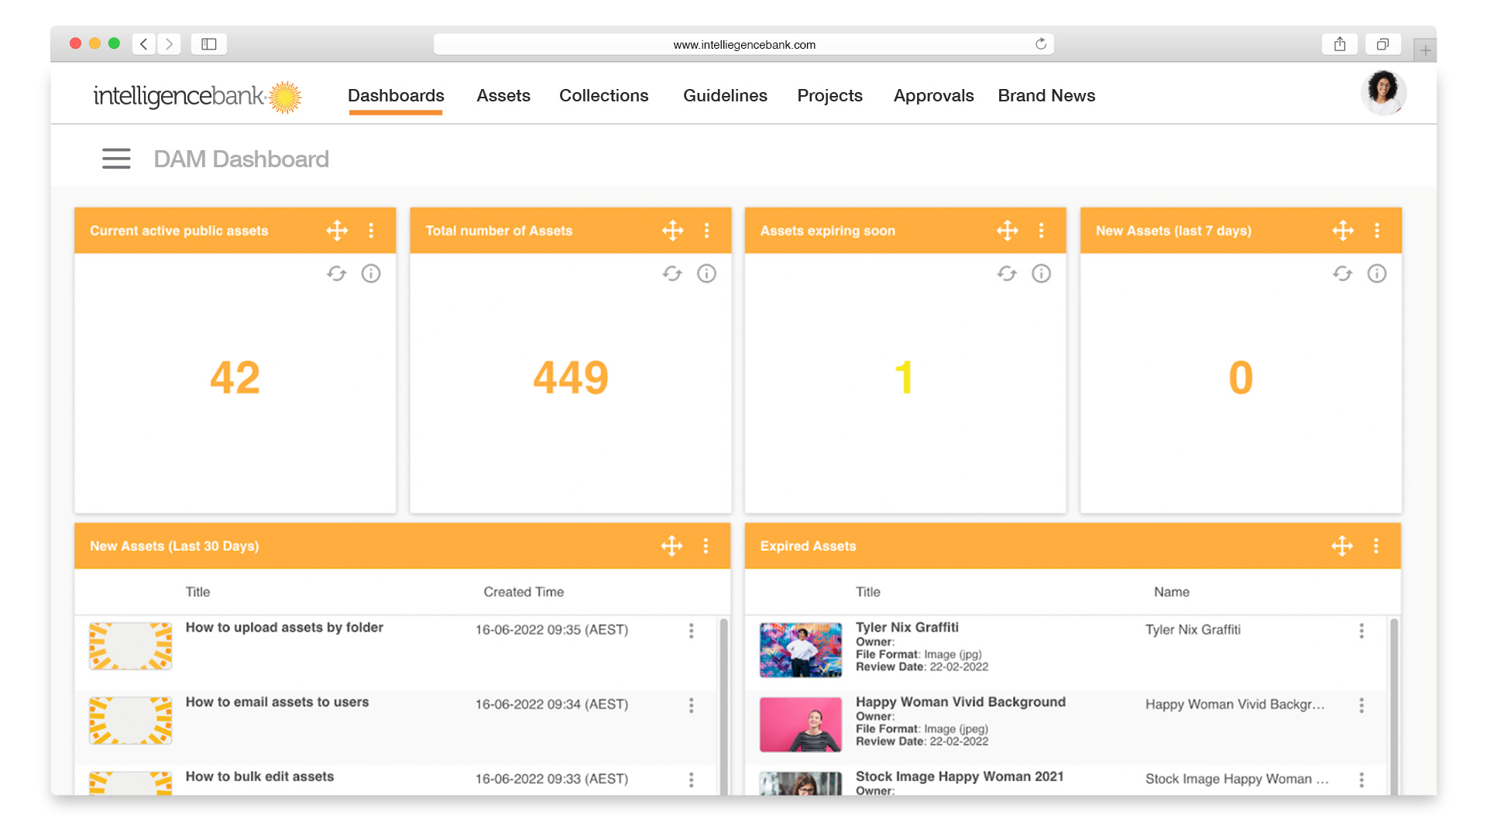1487x836 pixels.
Task: Open options menu for New Assets (Last 30 Days)
Action: tap(706, 546)
